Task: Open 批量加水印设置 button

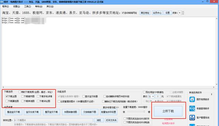Action: click(108, 112)
